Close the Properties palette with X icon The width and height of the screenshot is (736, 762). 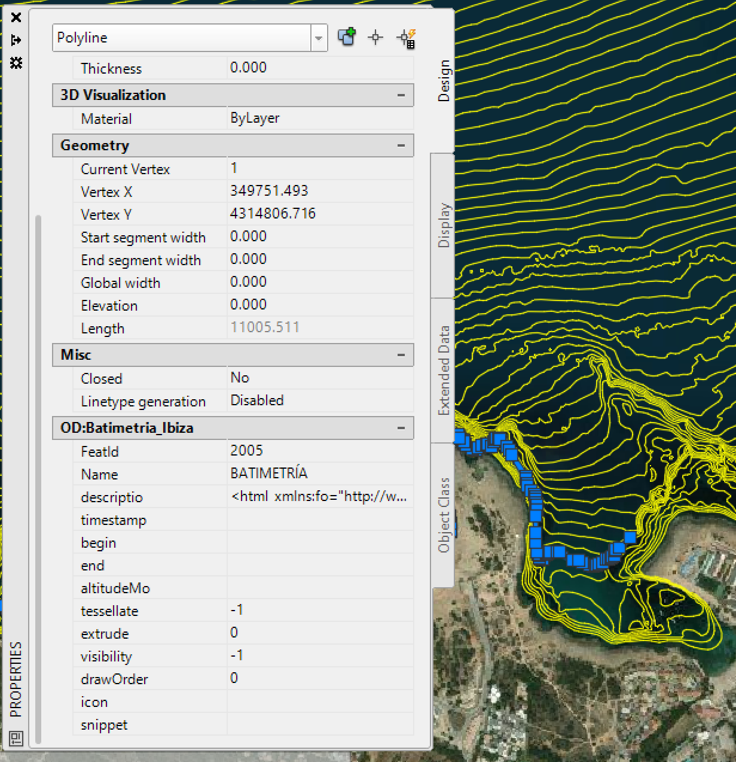tap(16, 17)
